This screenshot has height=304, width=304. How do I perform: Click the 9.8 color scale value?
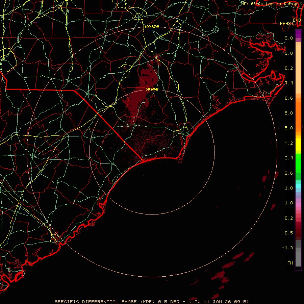[289, 38]
